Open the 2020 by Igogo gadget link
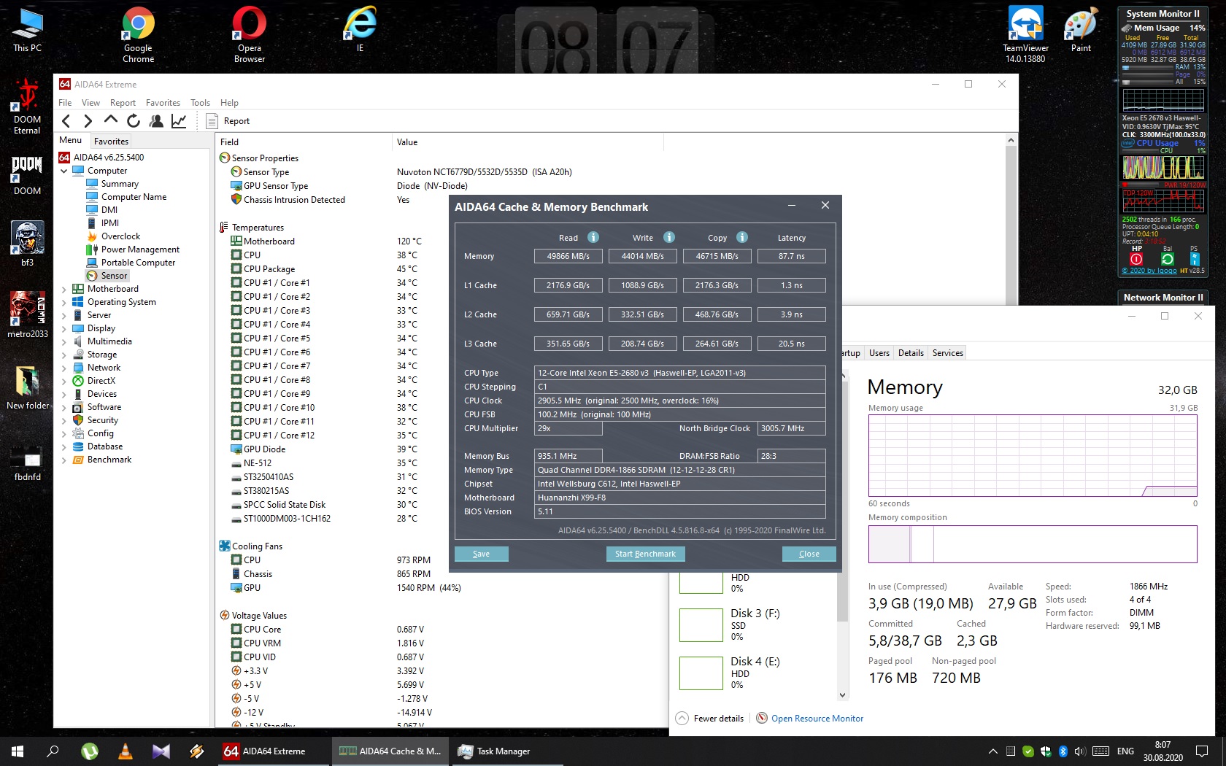This screenshot has width=1226, height=766. [x=1149, y=271]
